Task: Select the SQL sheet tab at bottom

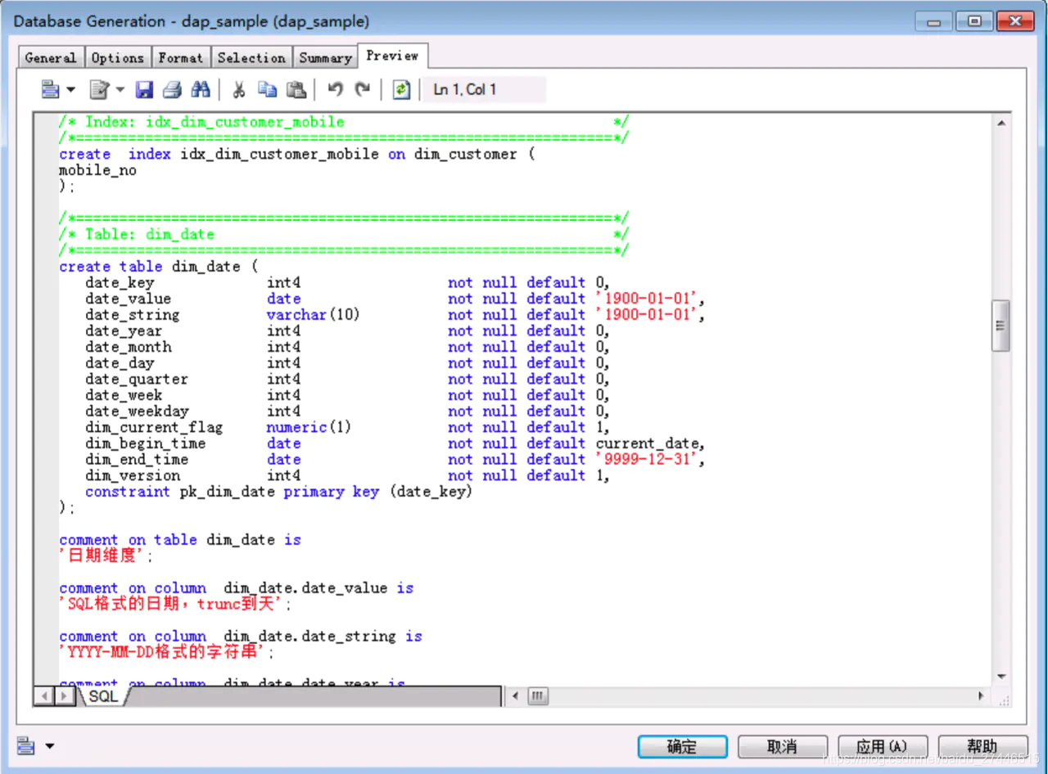Action: (103, 696)
